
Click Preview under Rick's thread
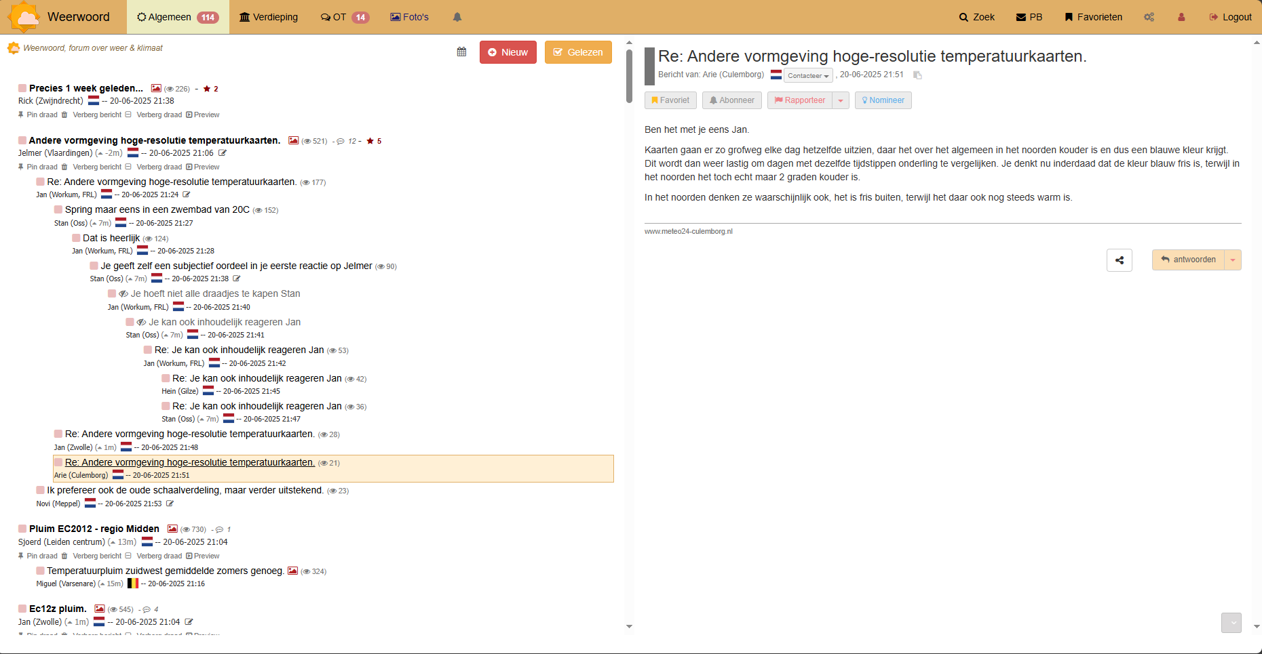(x=203, y=115)
